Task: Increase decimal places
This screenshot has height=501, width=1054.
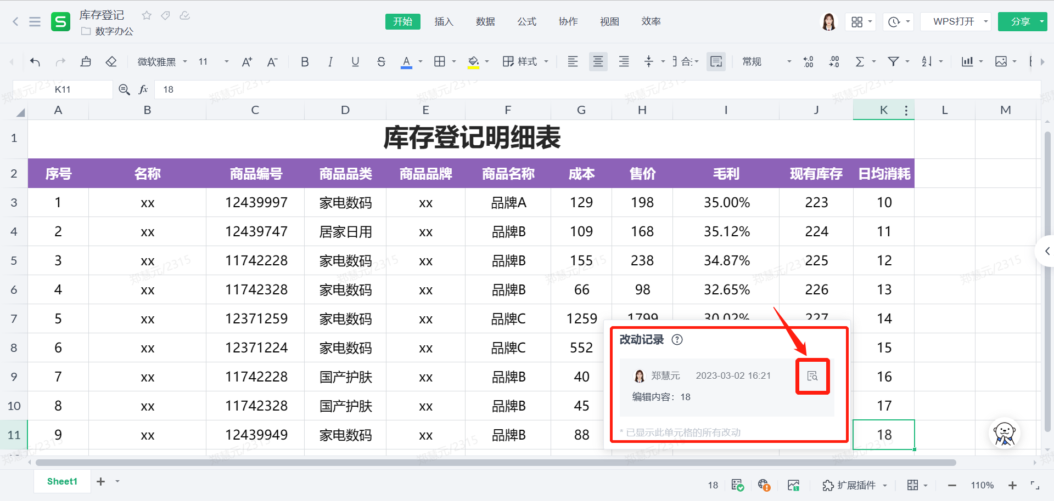Action: [809, 61]
